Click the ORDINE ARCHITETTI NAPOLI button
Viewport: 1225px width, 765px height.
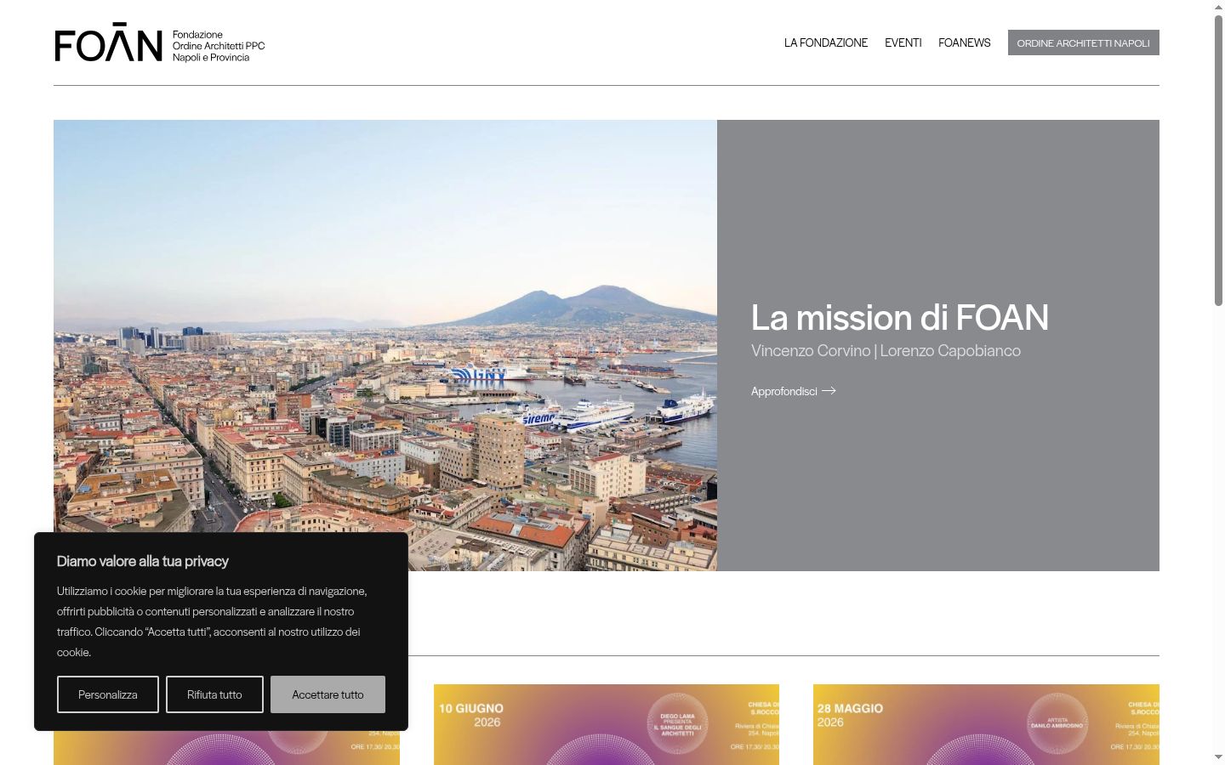pyautogui.click(x=1084, y=42)
